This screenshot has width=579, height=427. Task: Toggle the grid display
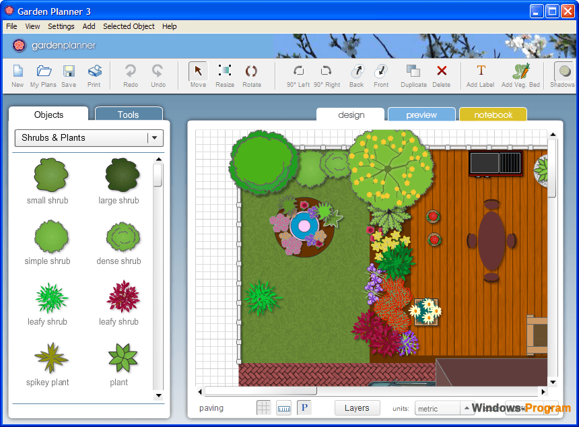coord(263,407)
